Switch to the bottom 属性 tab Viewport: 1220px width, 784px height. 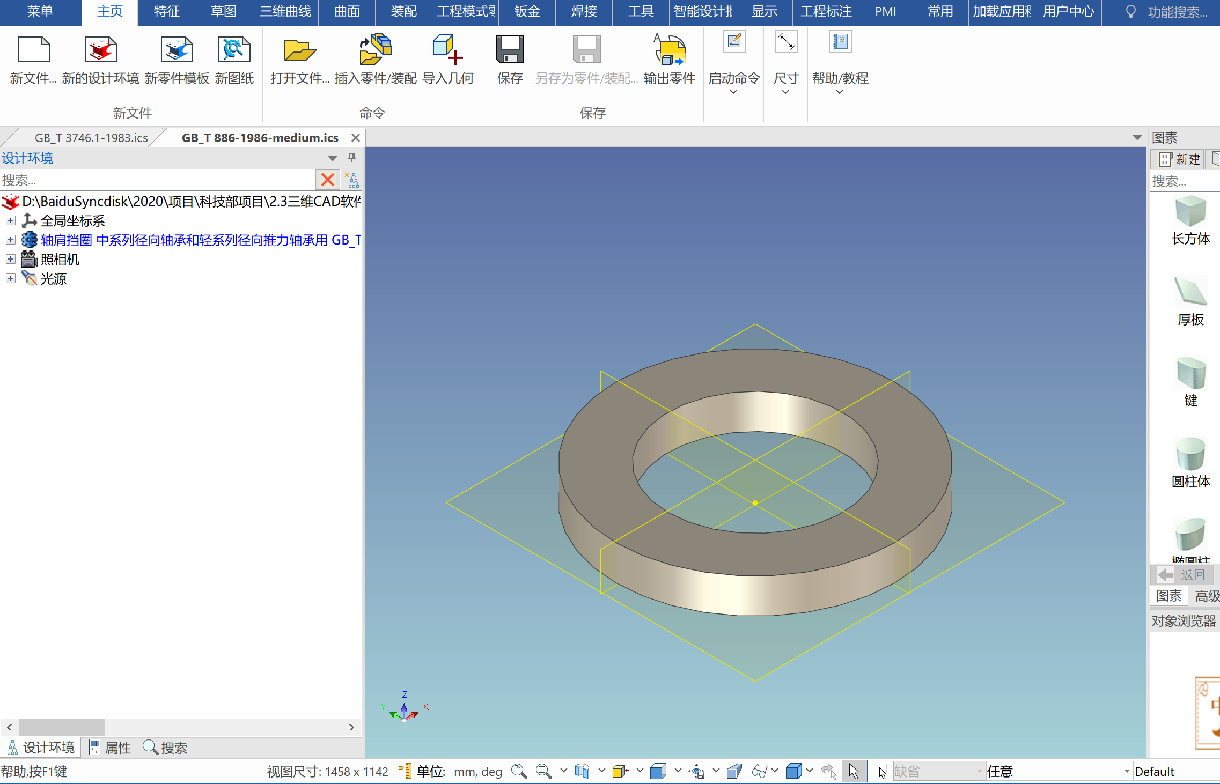pyautogui.click(x=110, y=748)
